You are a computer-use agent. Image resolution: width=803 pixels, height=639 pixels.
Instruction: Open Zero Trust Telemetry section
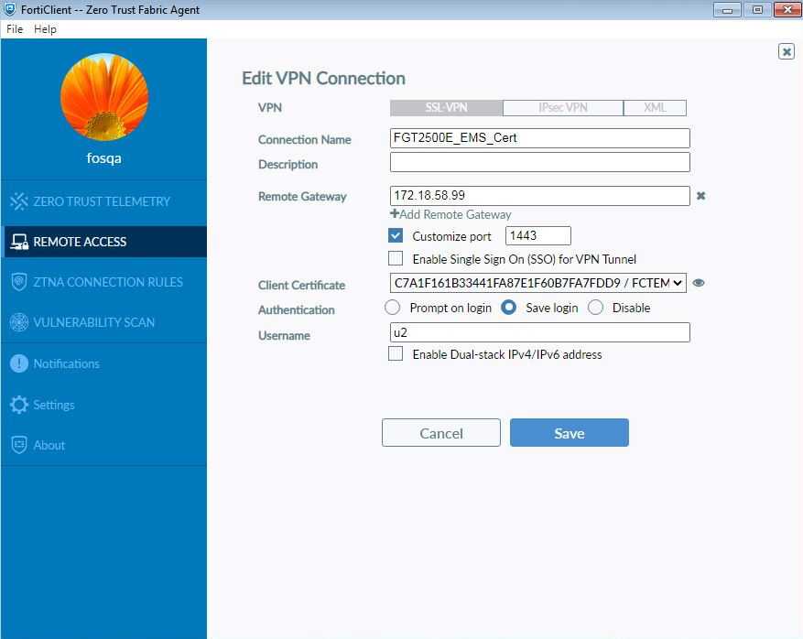click(x=104, y=201)
